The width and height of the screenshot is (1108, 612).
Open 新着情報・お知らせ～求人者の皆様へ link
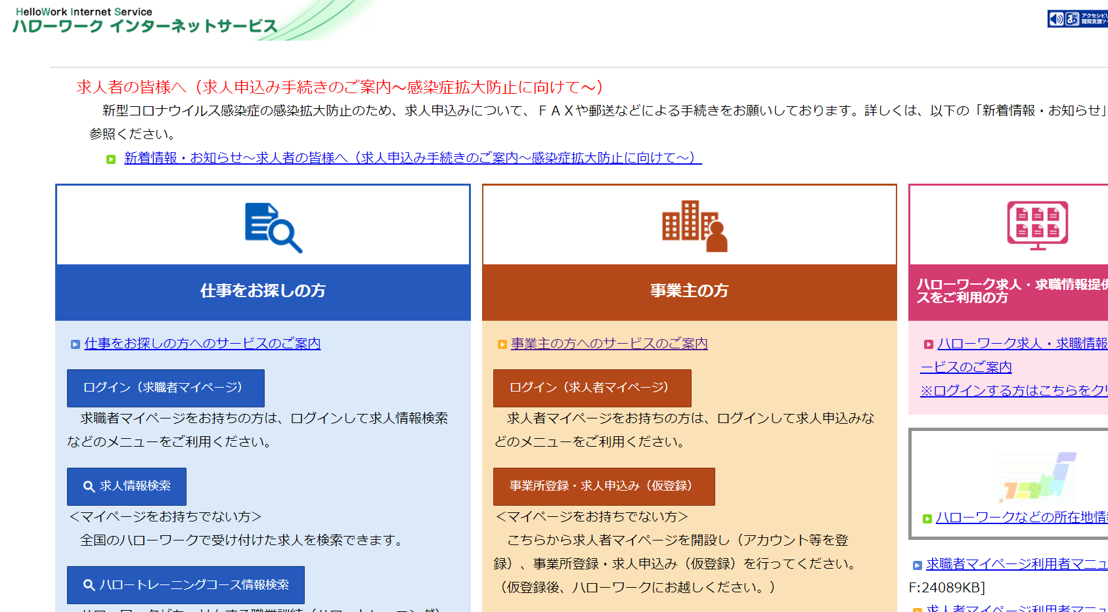click(x=413, y=158)
